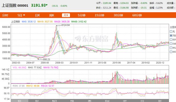The image size is (176, 102).
Task: Click the 换手 0.62% value
Action: (x=159, y=3)
